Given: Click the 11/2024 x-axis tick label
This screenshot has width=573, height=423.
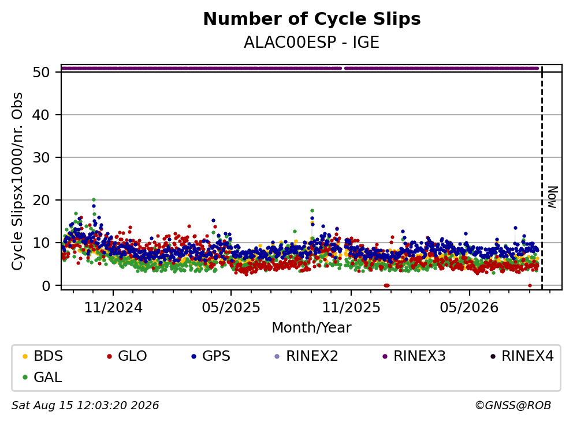Looking at the screenshot, I should click(x=113, y=308).
